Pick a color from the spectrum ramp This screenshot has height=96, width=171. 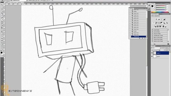tap(160, 12)
